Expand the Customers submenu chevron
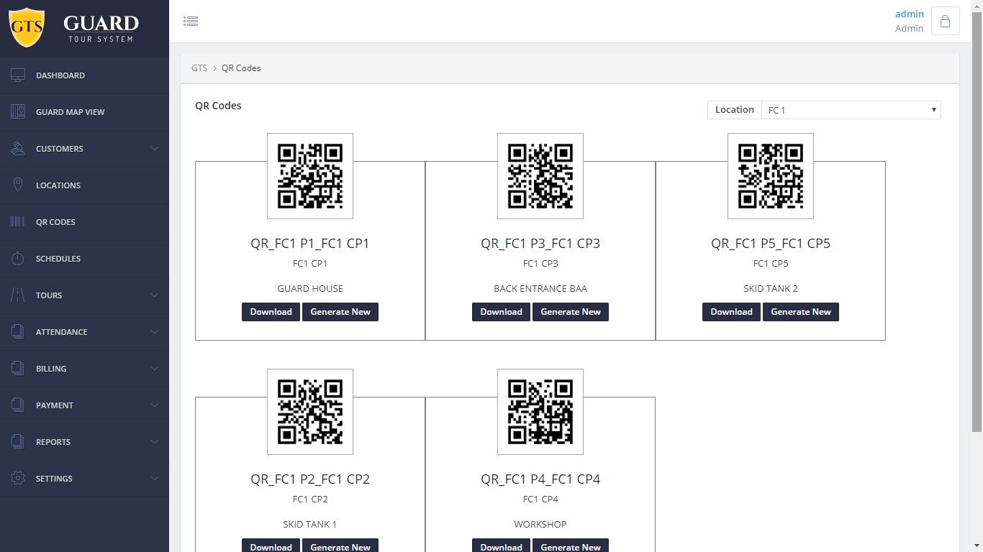 pos(154,149)
